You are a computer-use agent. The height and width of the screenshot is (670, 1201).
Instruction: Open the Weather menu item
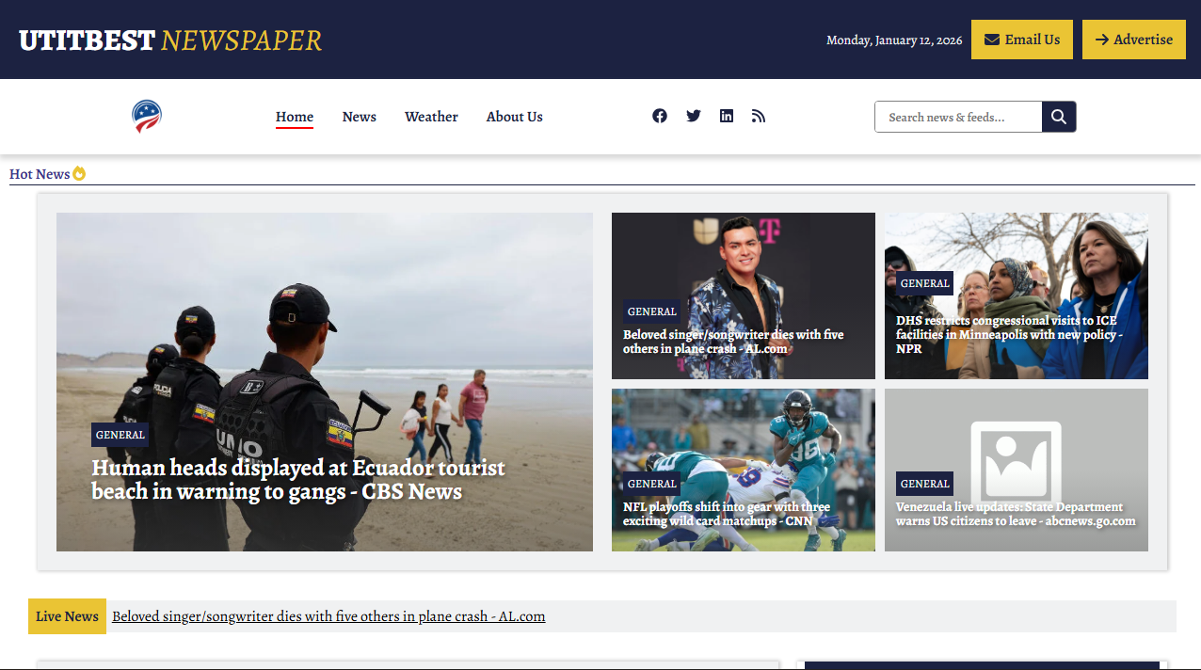pos(431,117)
